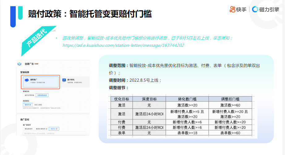This screenshot has width=285, height=155.
Task: Click the badge tag next to 创建广告
Action: [36, 64]
